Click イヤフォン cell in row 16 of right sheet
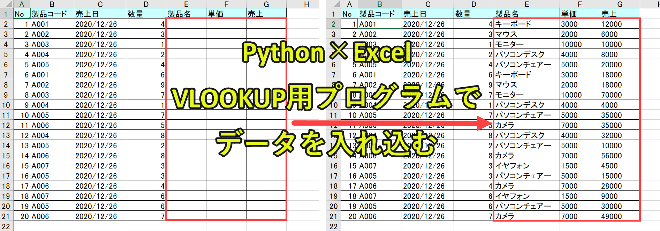Viewport: 660px width, 231px height. pyautogui.click(x=527, y=166)
